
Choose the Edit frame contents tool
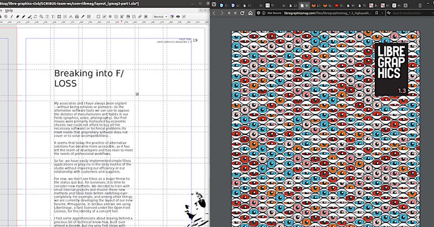(47, 17)
